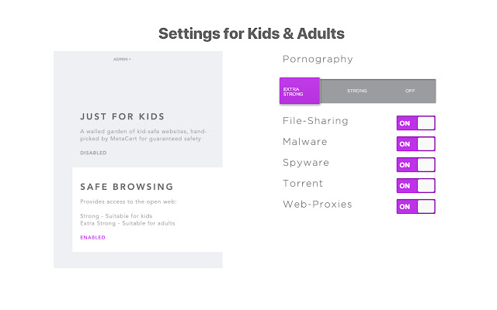Click the Pornography category label
Viewport: 497px width, 310px height.
click(x=318, y=59)
